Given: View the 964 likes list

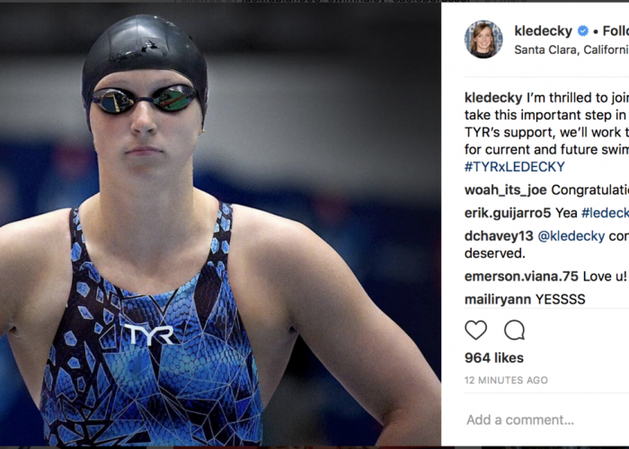Looking at the screenshot, I should pyautogui.click(x=494, y=357).
